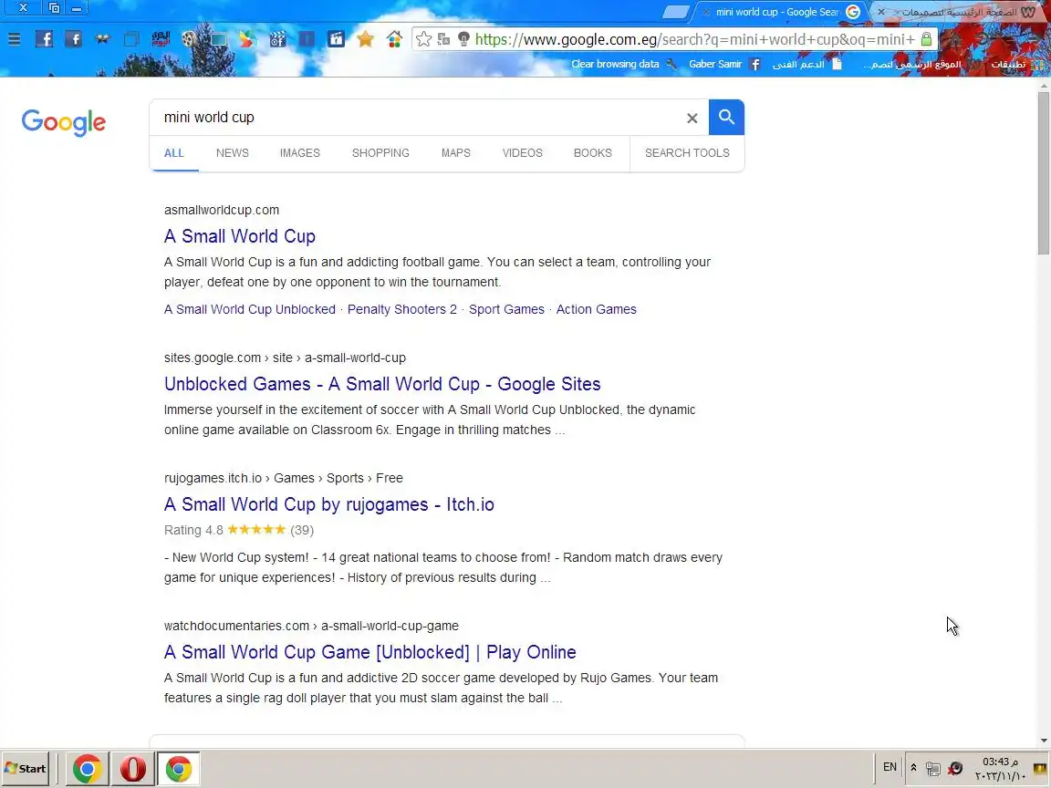Open 'A Small World Cup Game [Unblocked] | Play Online'
1051x788 pixels.
pyautogui.click(x=370, y=652)
